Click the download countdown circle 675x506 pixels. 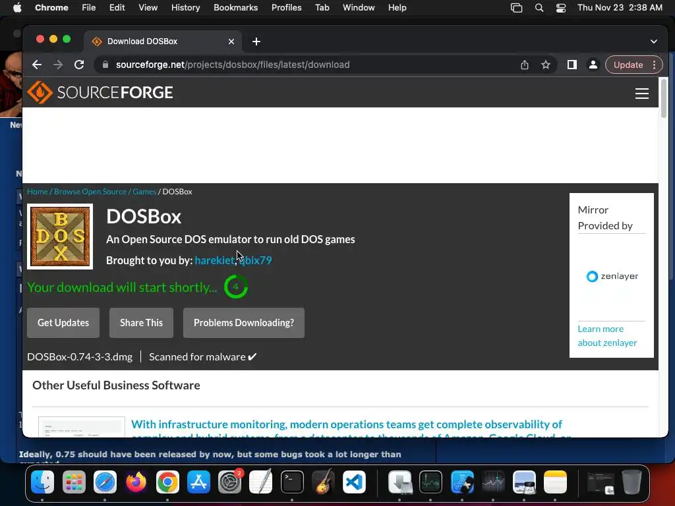pyautogui.click(x=235, y=287)
